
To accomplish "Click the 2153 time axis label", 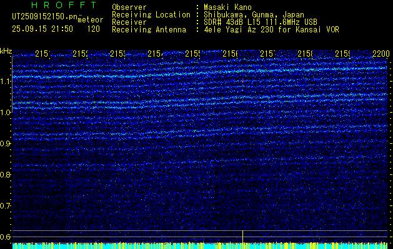I will pyautogui.click(x=117, y=54).
